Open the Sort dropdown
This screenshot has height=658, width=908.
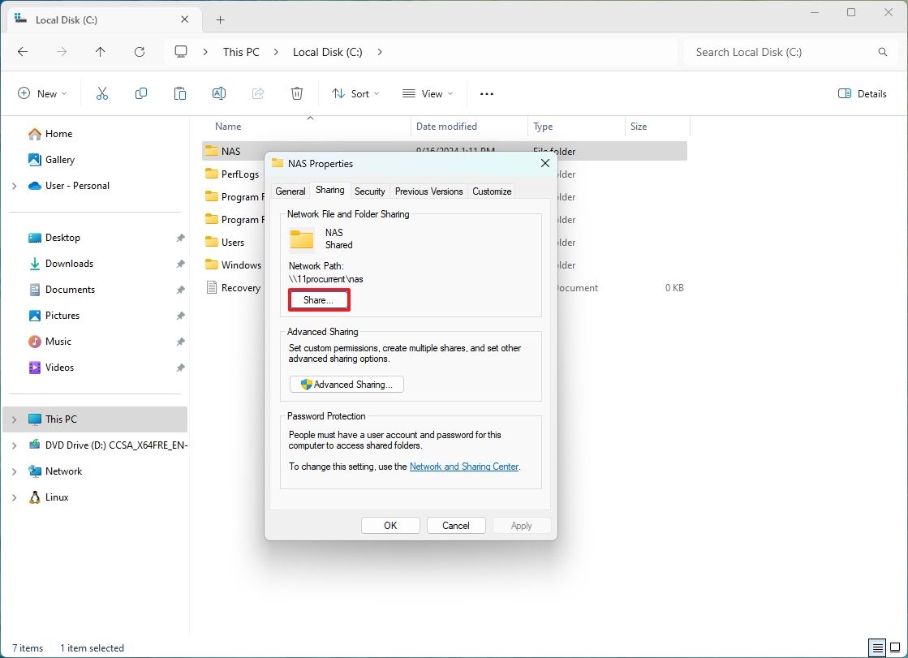click(355, 93)
